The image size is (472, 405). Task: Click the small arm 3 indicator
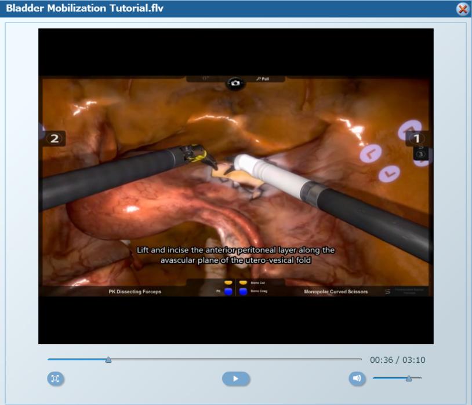(x=421, y=154)
